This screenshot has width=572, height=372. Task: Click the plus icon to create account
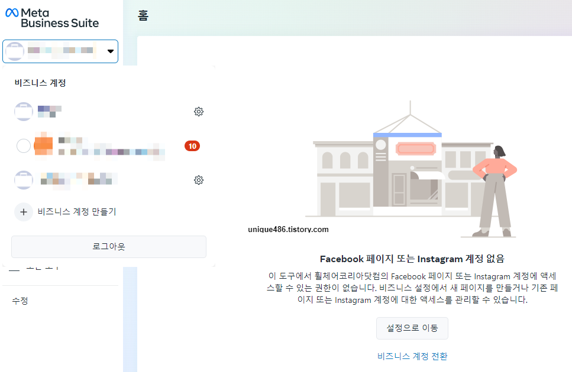(24, 212)
